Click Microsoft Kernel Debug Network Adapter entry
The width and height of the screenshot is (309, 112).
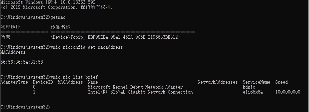135,87
